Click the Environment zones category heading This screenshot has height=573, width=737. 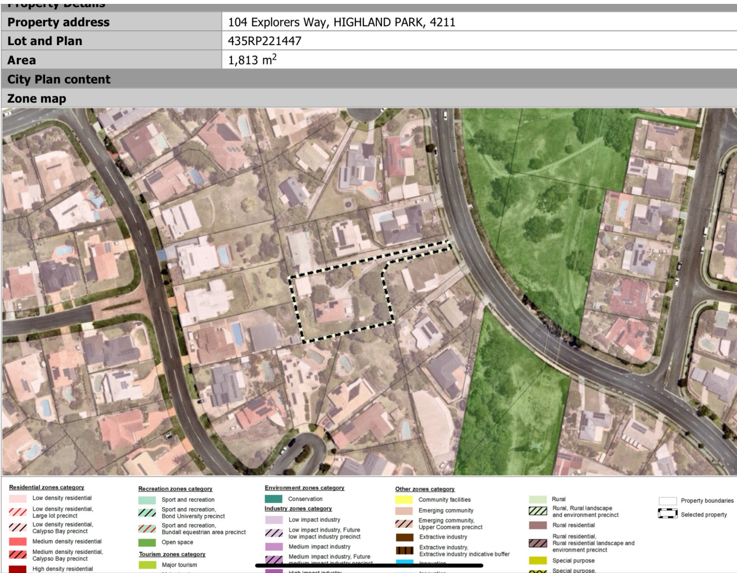[x=304, y=488]
